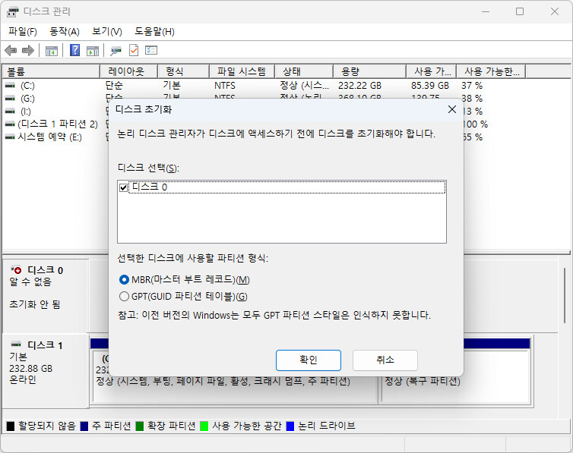The image size is (573, 453).
Task: Close the 디스크 초기화 dialog
Action: point(452,109)
